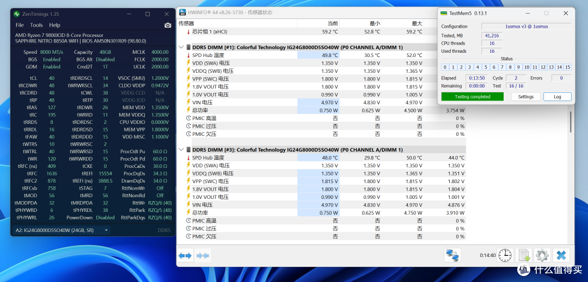The height and width of the screenshot is (282, 588).
Task: Click the tREFI value 15554
Action: (105, 173)
